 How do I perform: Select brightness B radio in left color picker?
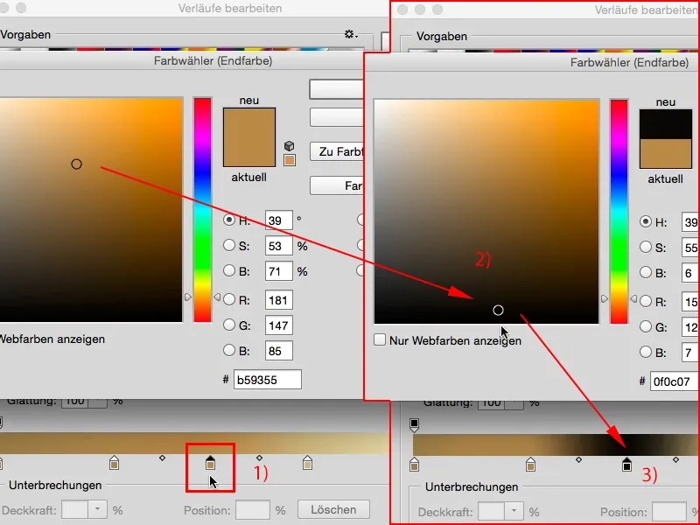(x=229, y=270)
